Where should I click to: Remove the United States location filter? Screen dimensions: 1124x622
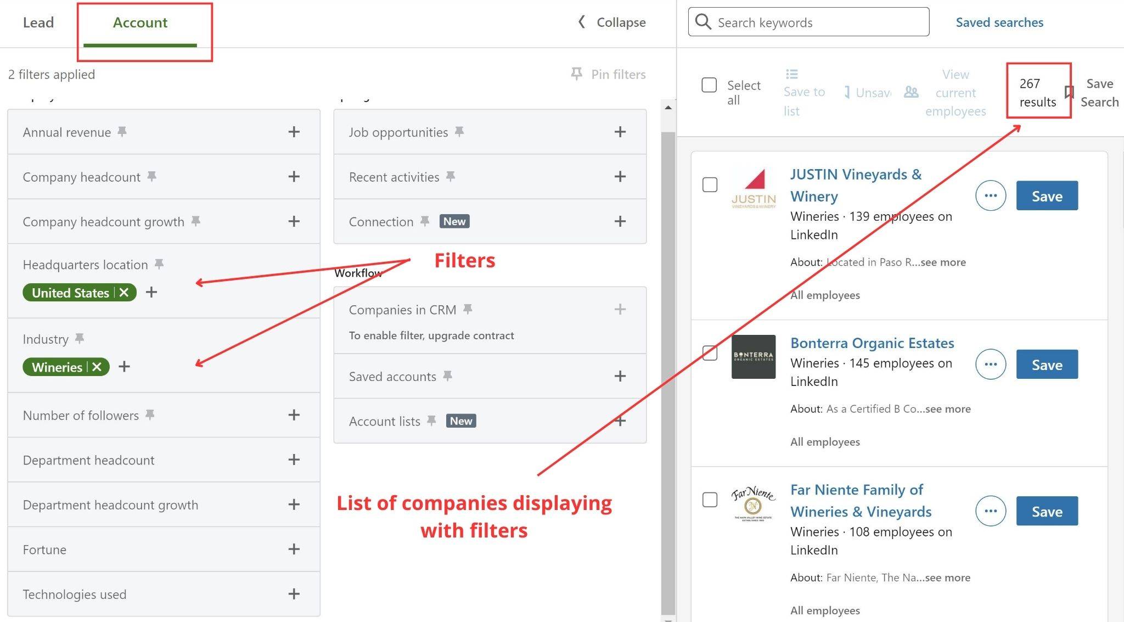click(x=124, y=293)
